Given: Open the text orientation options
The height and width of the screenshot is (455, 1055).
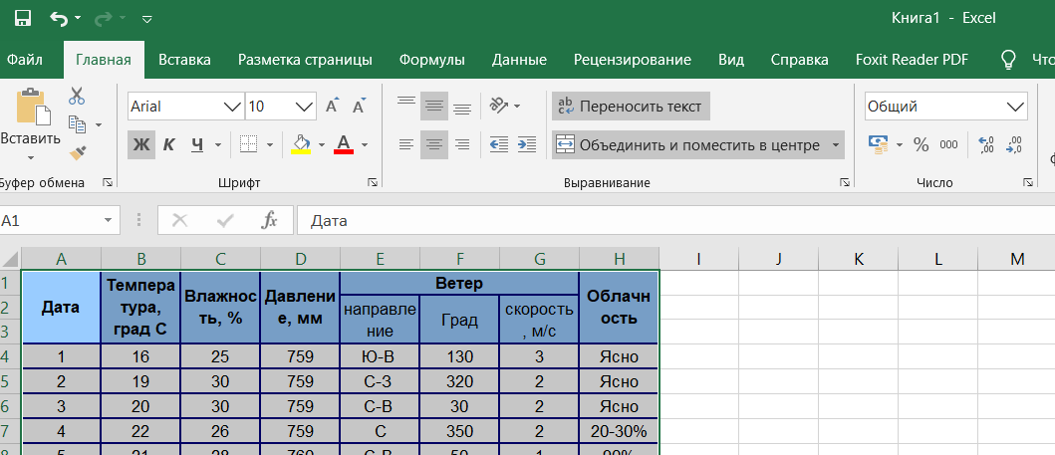Looking at the screenshot, I should pyautogui.click(x=505, y=106).
